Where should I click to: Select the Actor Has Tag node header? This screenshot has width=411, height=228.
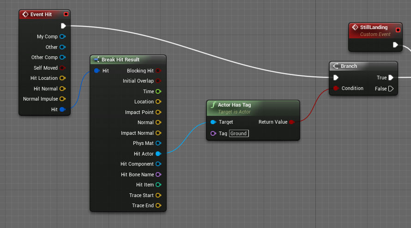[x=253, y=108]
